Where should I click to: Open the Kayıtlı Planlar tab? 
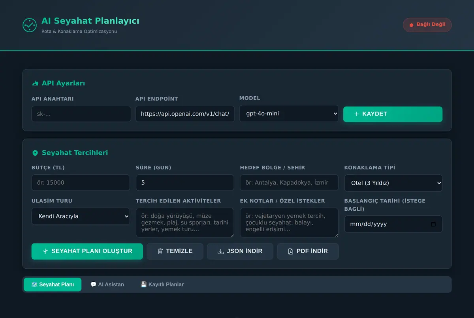[162, 284]
